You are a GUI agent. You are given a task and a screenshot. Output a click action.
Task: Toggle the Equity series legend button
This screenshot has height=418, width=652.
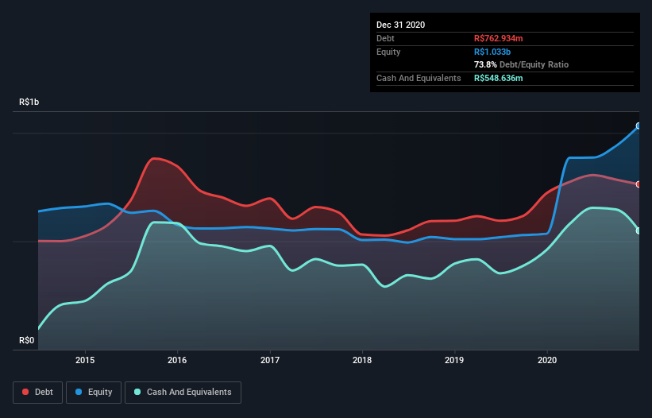[x=94, y=393]
